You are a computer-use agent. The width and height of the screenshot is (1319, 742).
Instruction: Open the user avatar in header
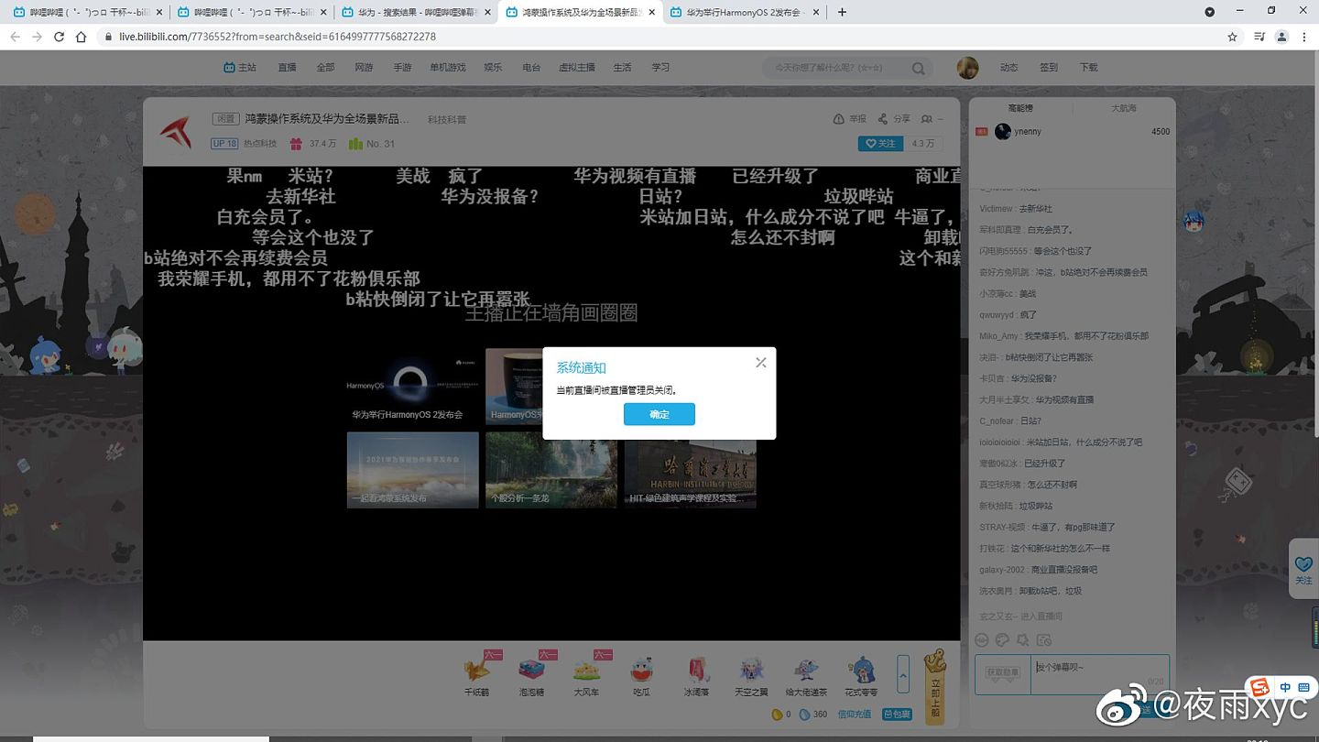967,68
